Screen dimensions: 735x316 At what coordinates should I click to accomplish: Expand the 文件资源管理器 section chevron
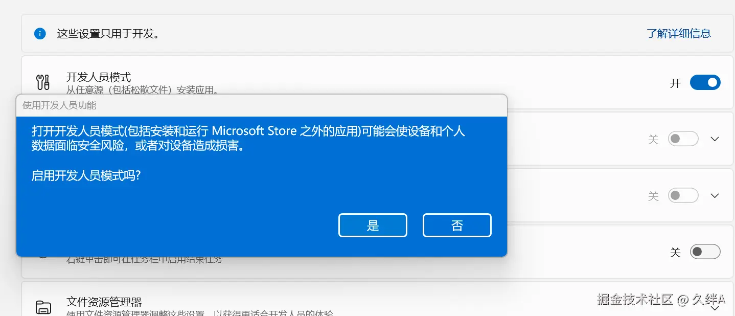(715, 307)
